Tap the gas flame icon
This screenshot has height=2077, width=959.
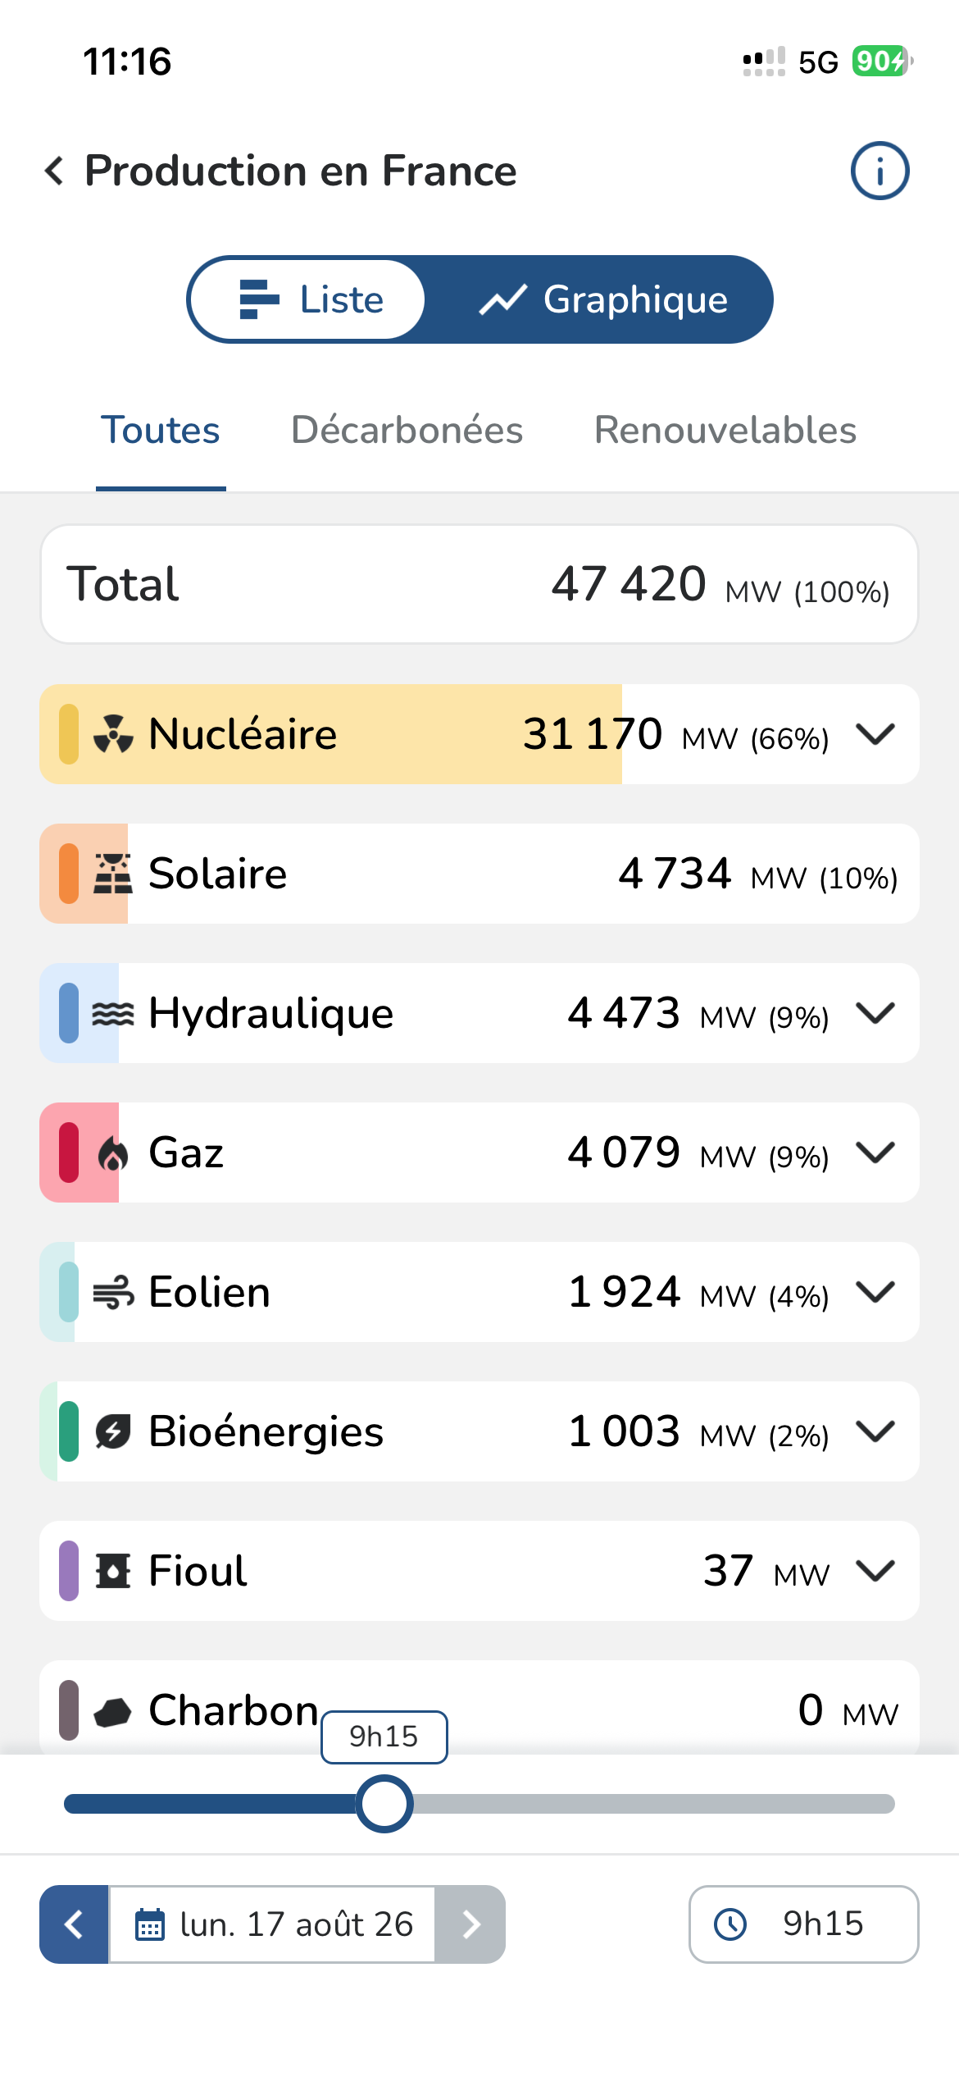[113, 1153]
